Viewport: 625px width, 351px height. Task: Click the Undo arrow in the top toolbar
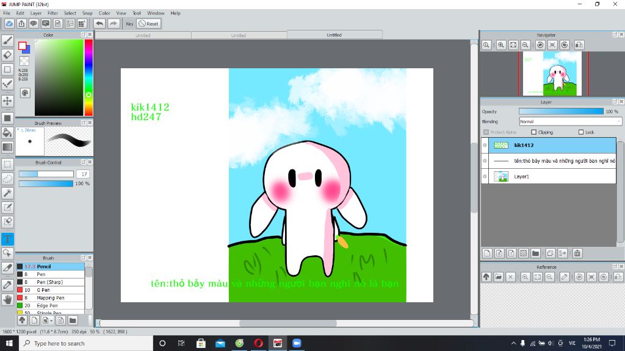point(99,24)
